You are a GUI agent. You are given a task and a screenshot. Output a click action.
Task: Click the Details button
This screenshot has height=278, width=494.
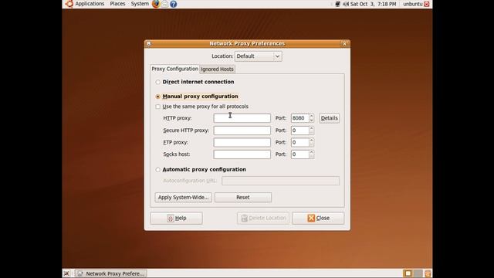(x=330, y=118)
